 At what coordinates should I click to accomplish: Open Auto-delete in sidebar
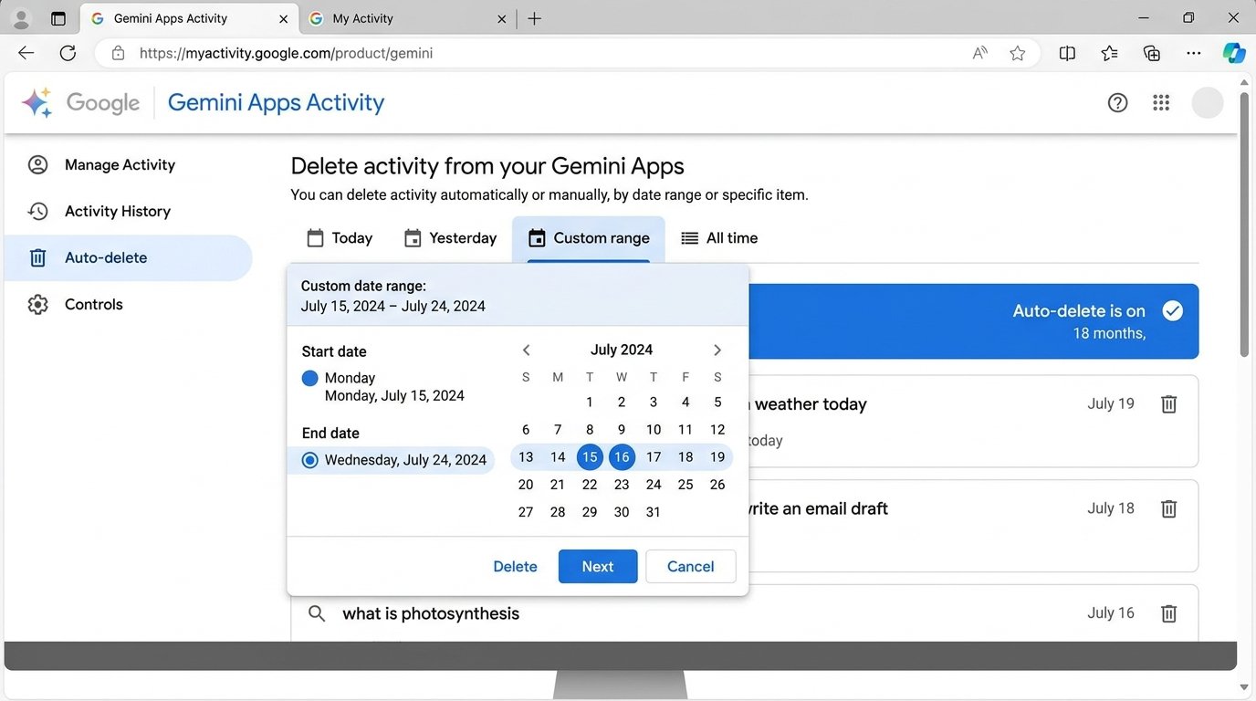click(x=128, y=257)
